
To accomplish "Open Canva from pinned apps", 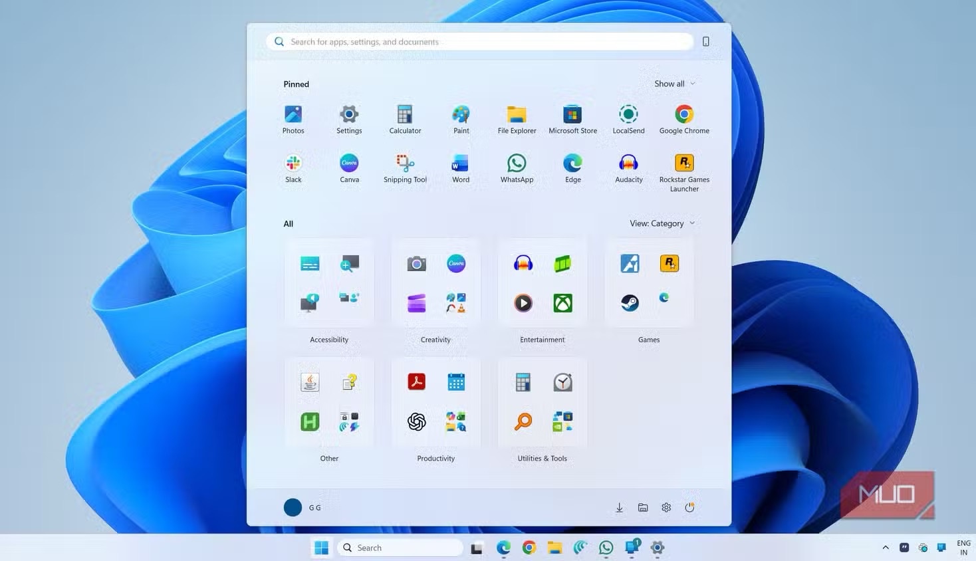I will [x=348, y=163].
